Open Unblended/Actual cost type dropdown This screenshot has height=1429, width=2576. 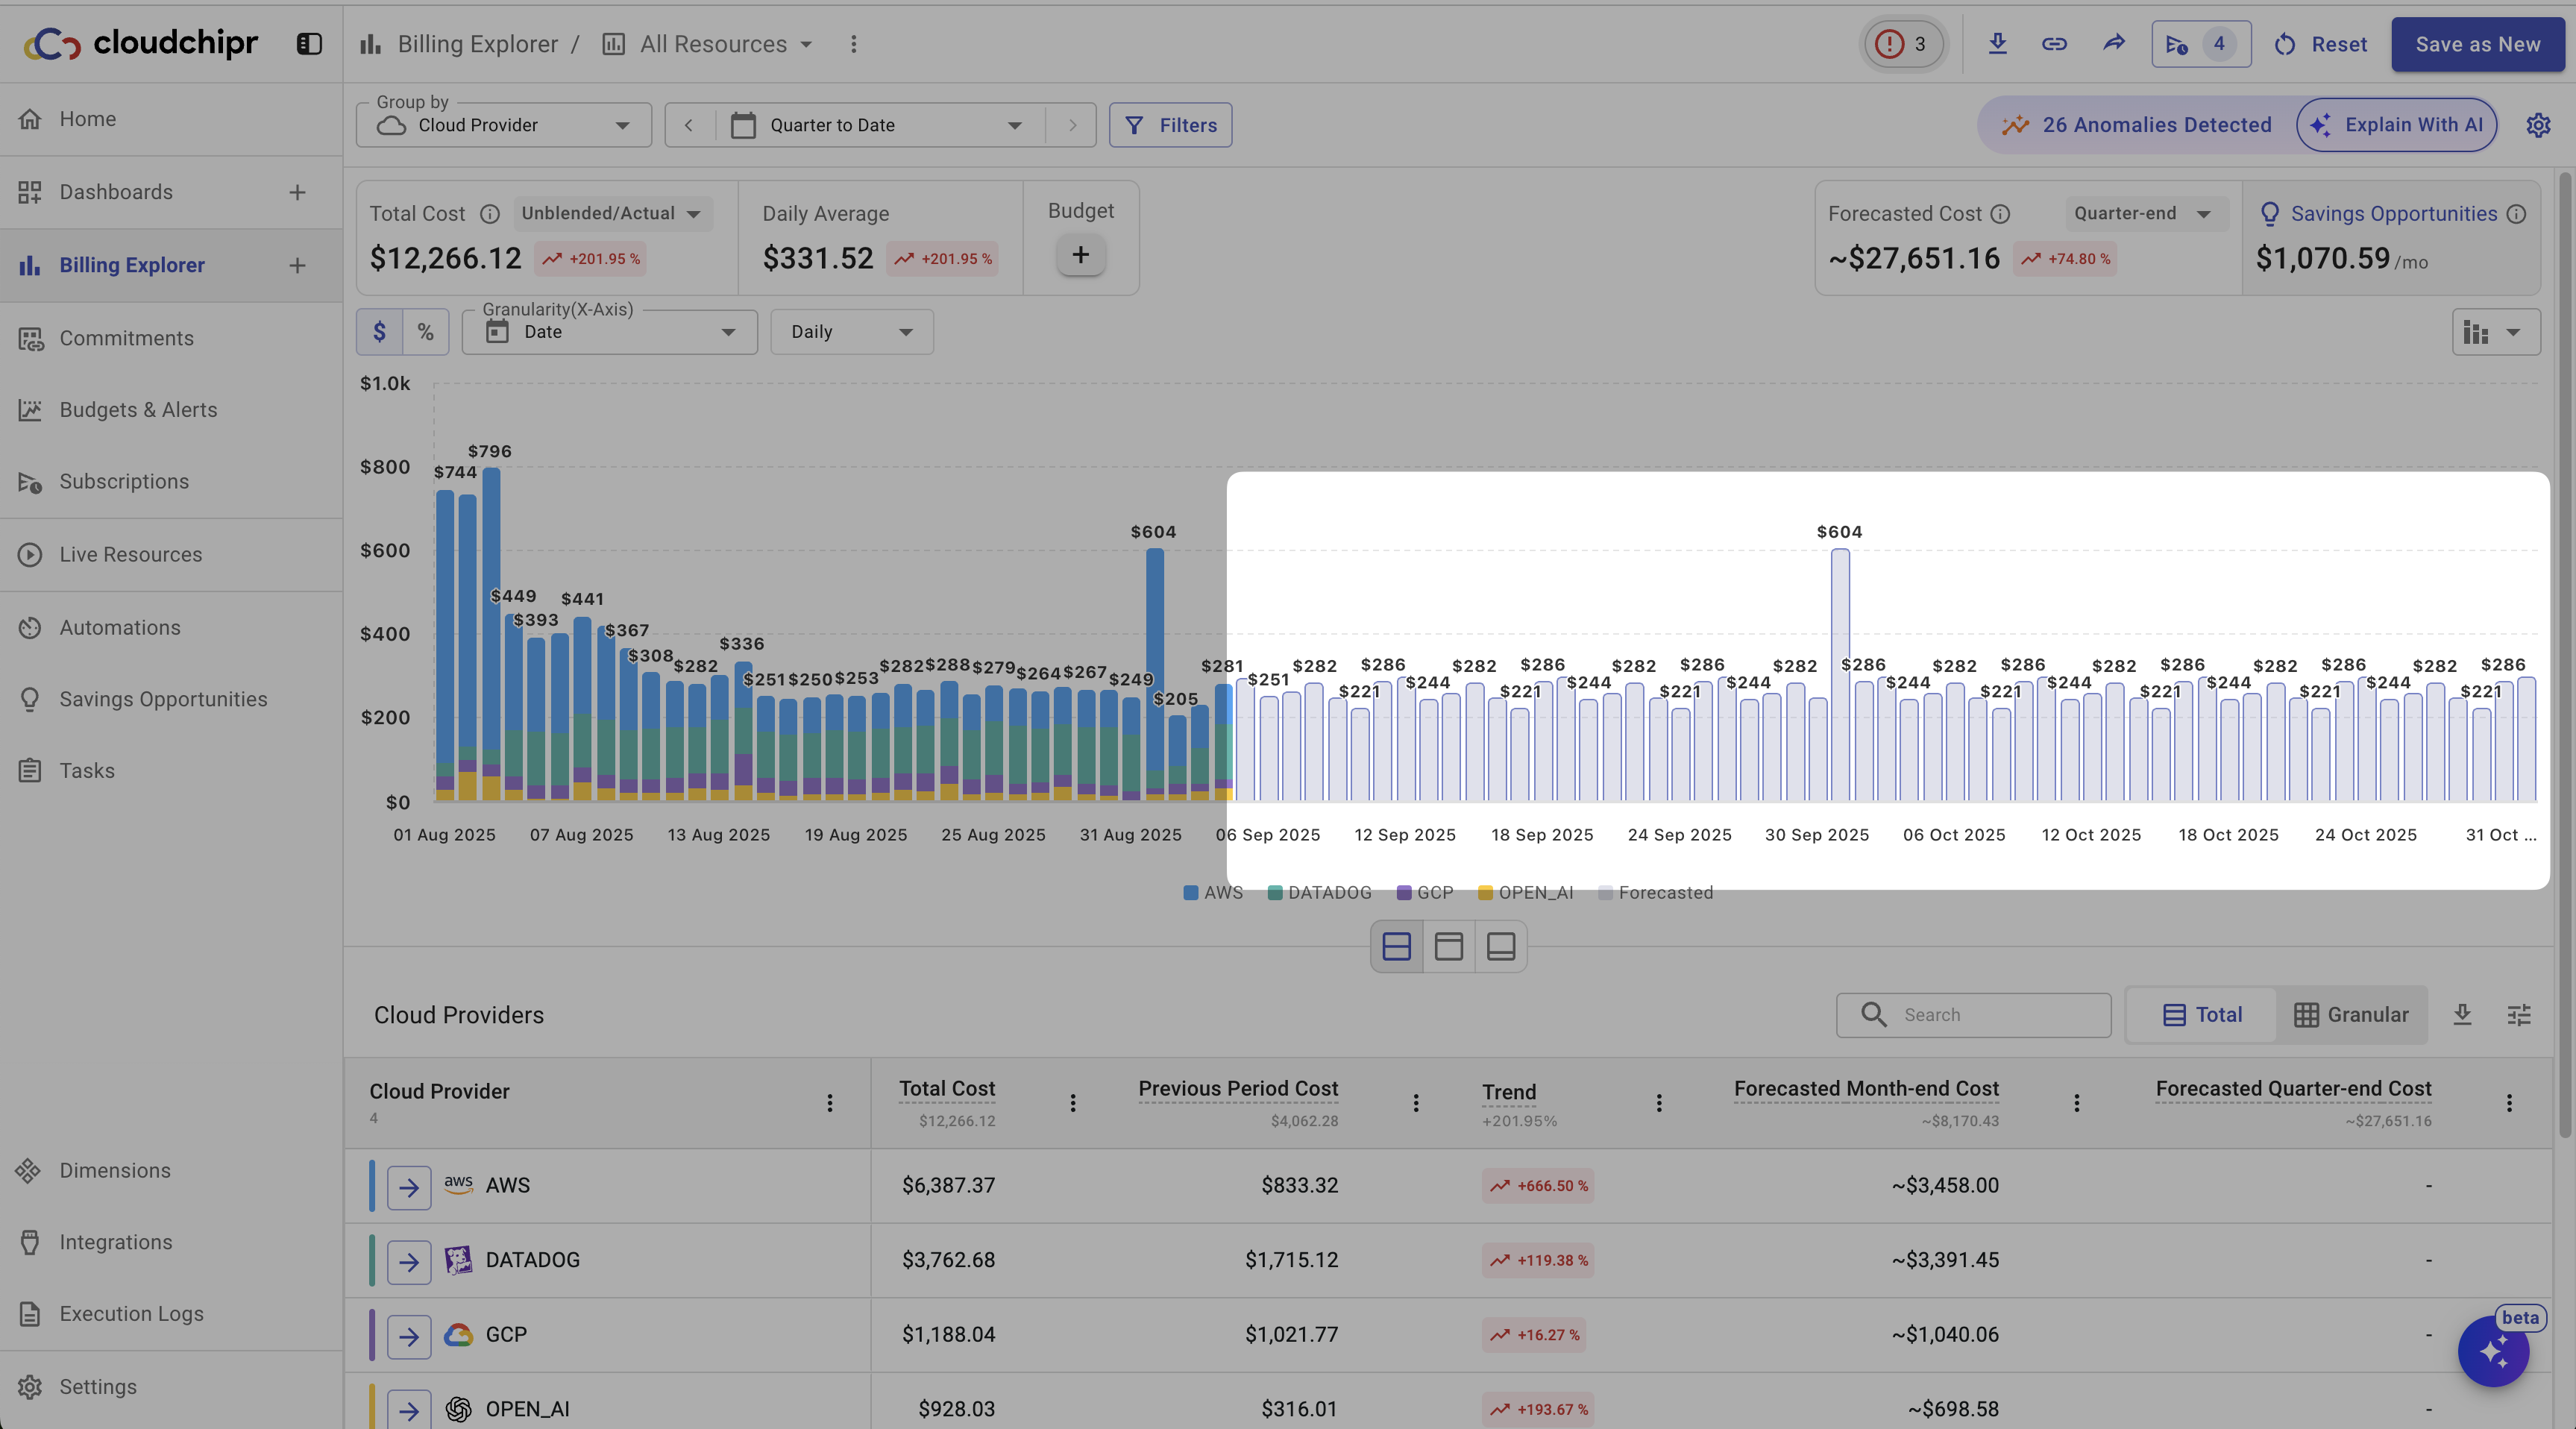[x=612, y=214]
